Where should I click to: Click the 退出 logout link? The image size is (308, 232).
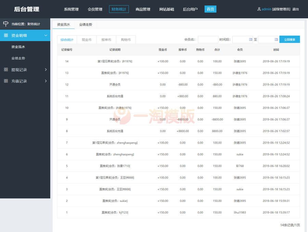coord(295,9)
